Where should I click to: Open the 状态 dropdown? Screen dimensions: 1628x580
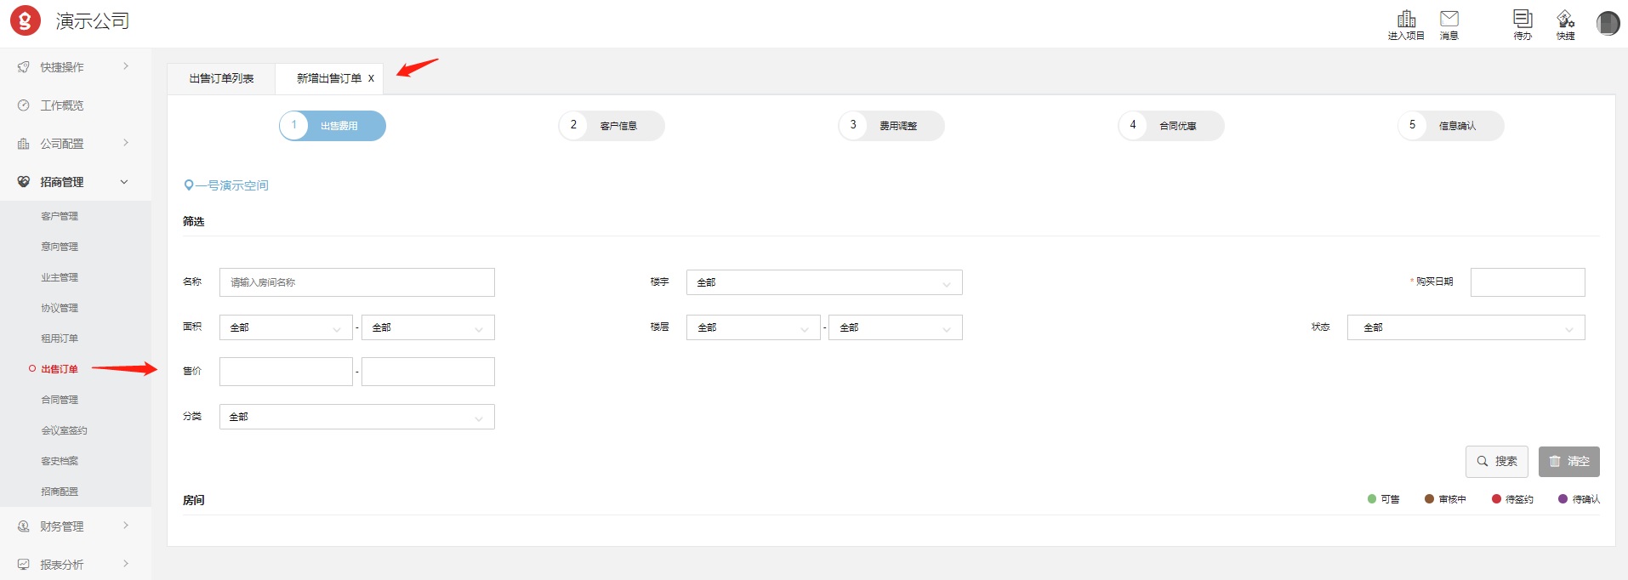1465,327
